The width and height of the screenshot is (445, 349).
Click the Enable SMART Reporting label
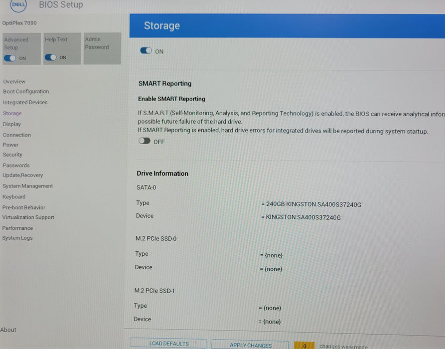[171, 99]
